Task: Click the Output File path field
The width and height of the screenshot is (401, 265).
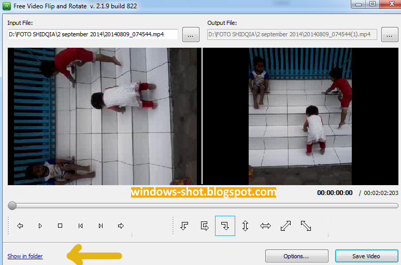Action: tap(292, 34)
